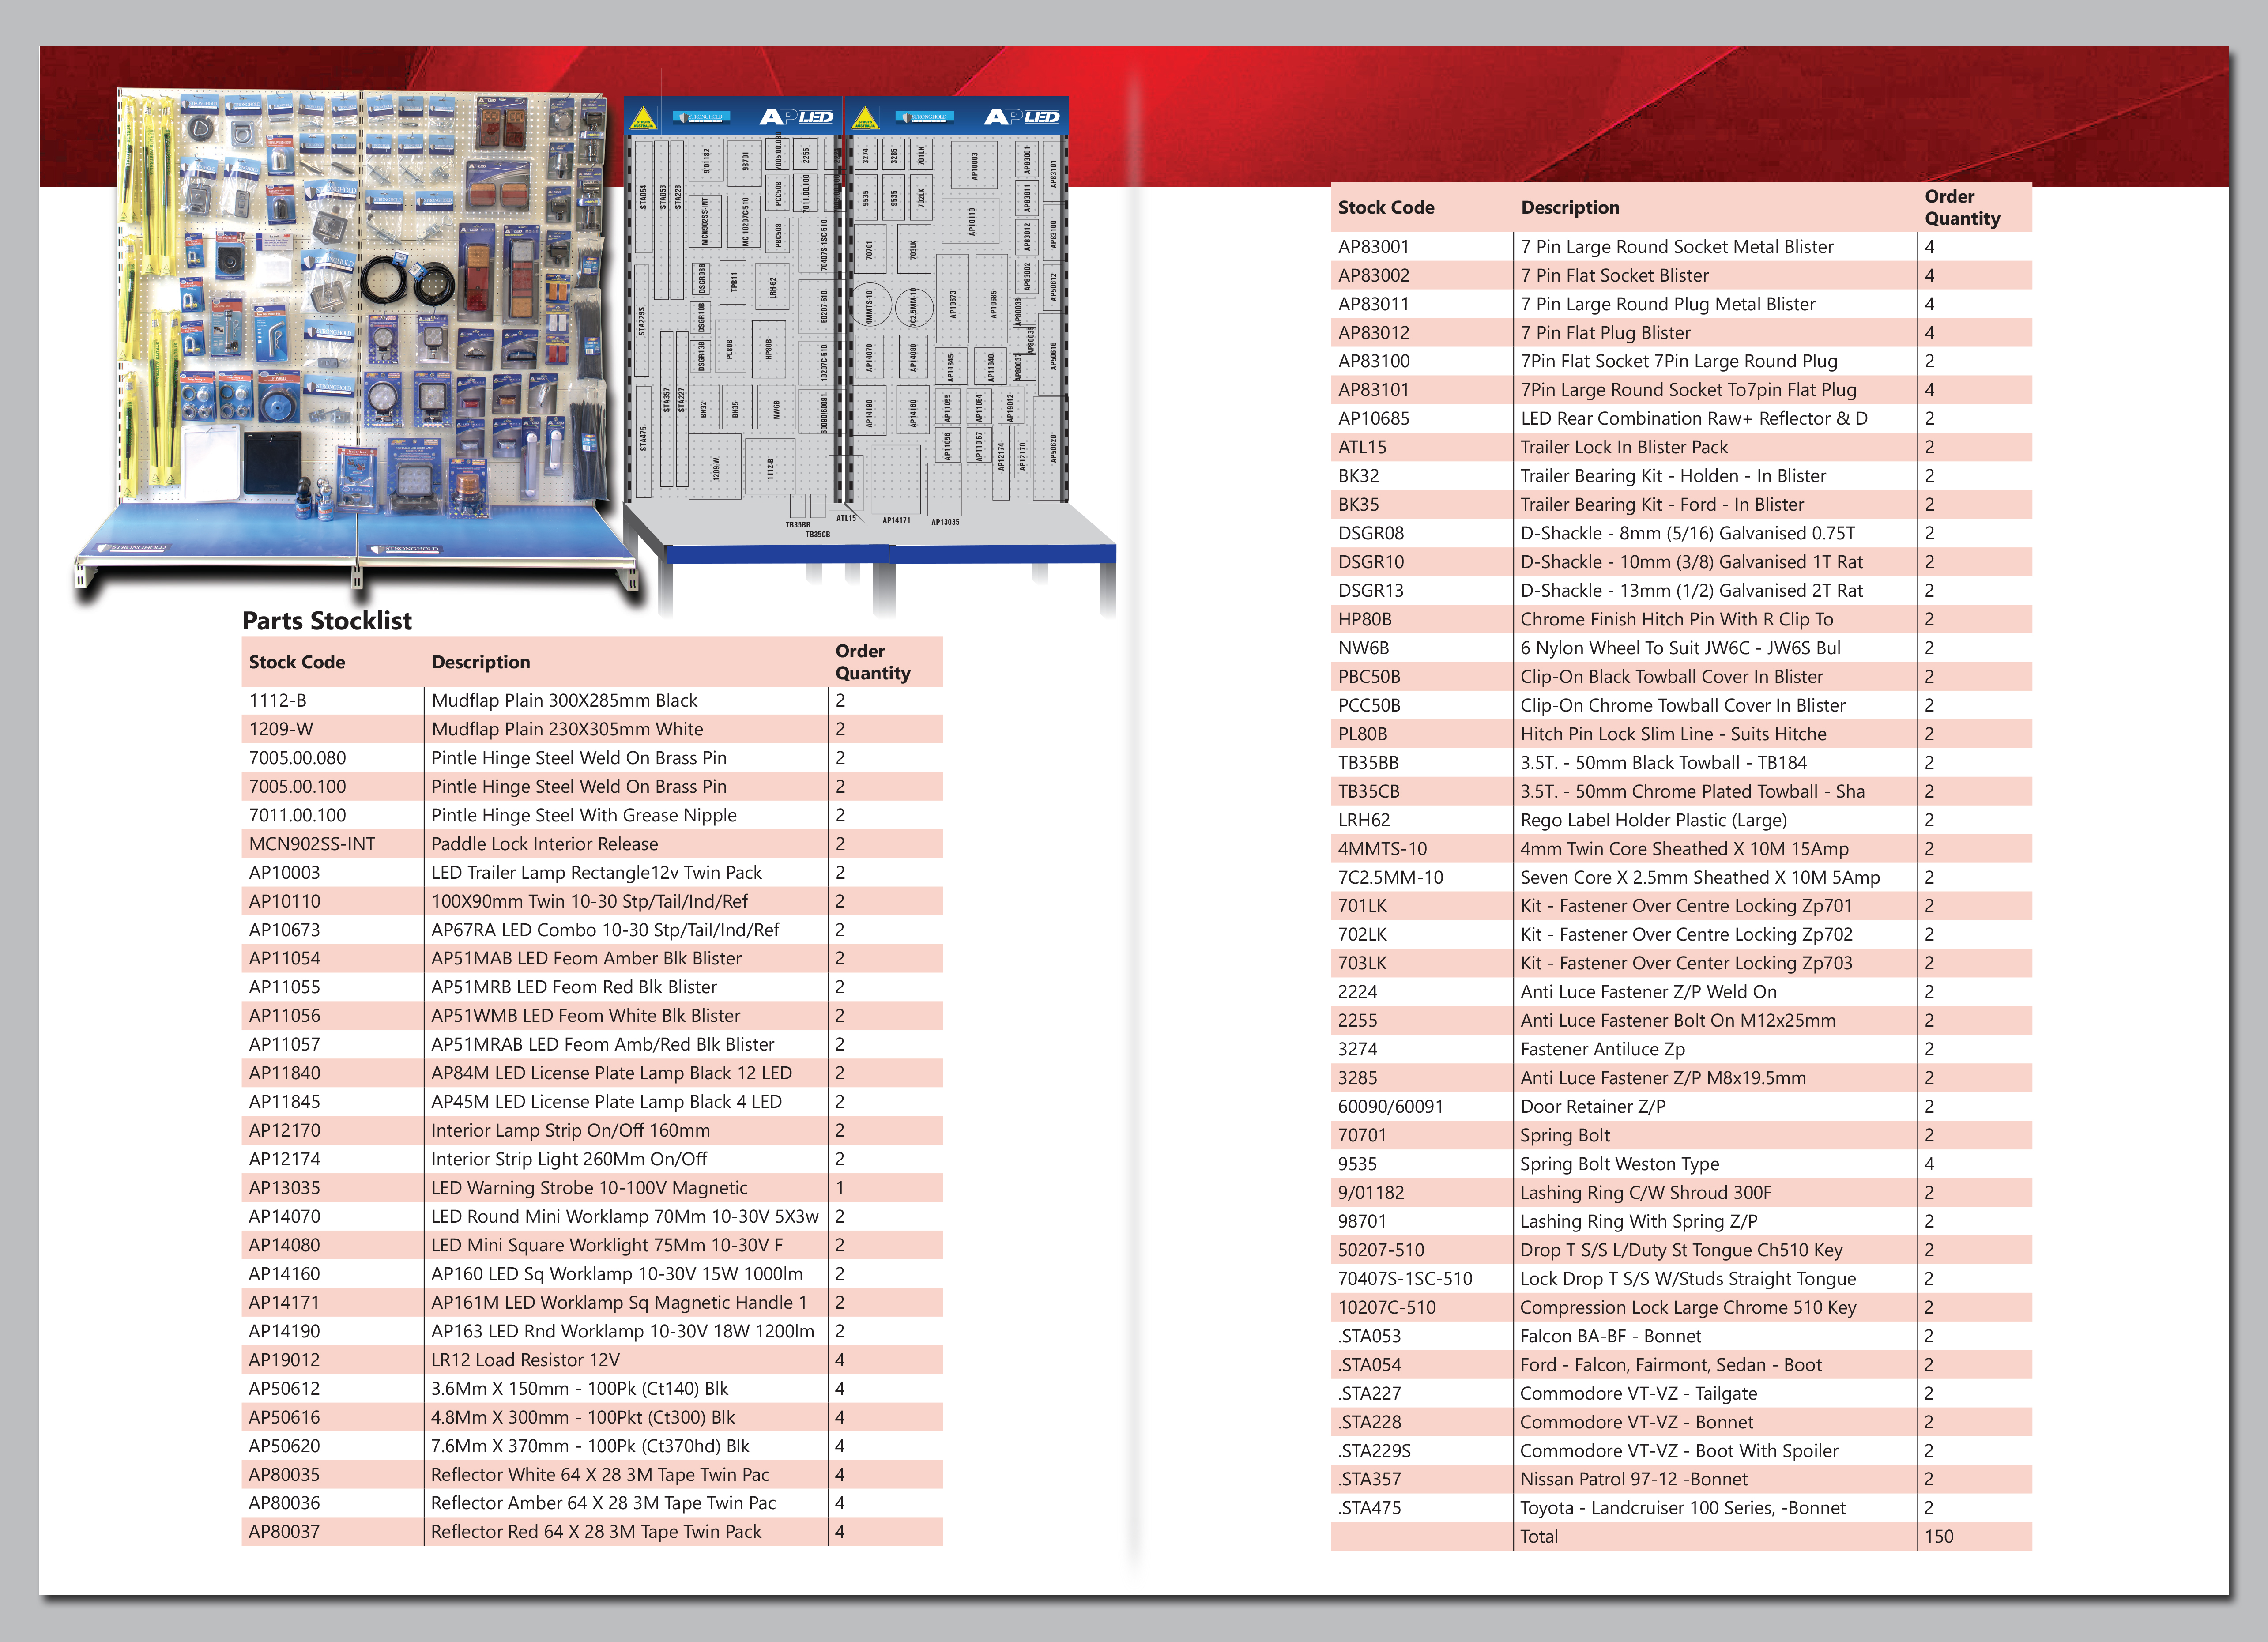2268x1642 pixels.
Task: Click the Parts Stocklist heading
Action: [327, 621]
